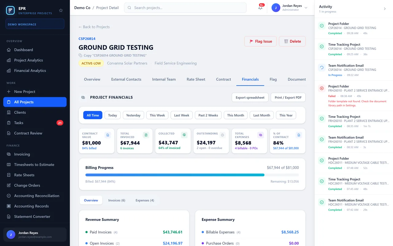Select the Past 2 Weeks filter
The width and height of the screenshot is (393, 246).
point(208,115)
